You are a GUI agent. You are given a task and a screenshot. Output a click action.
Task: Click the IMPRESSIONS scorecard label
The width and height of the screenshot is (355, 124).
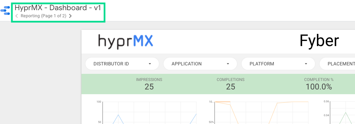pyautogui.click(x=149, y=80)
